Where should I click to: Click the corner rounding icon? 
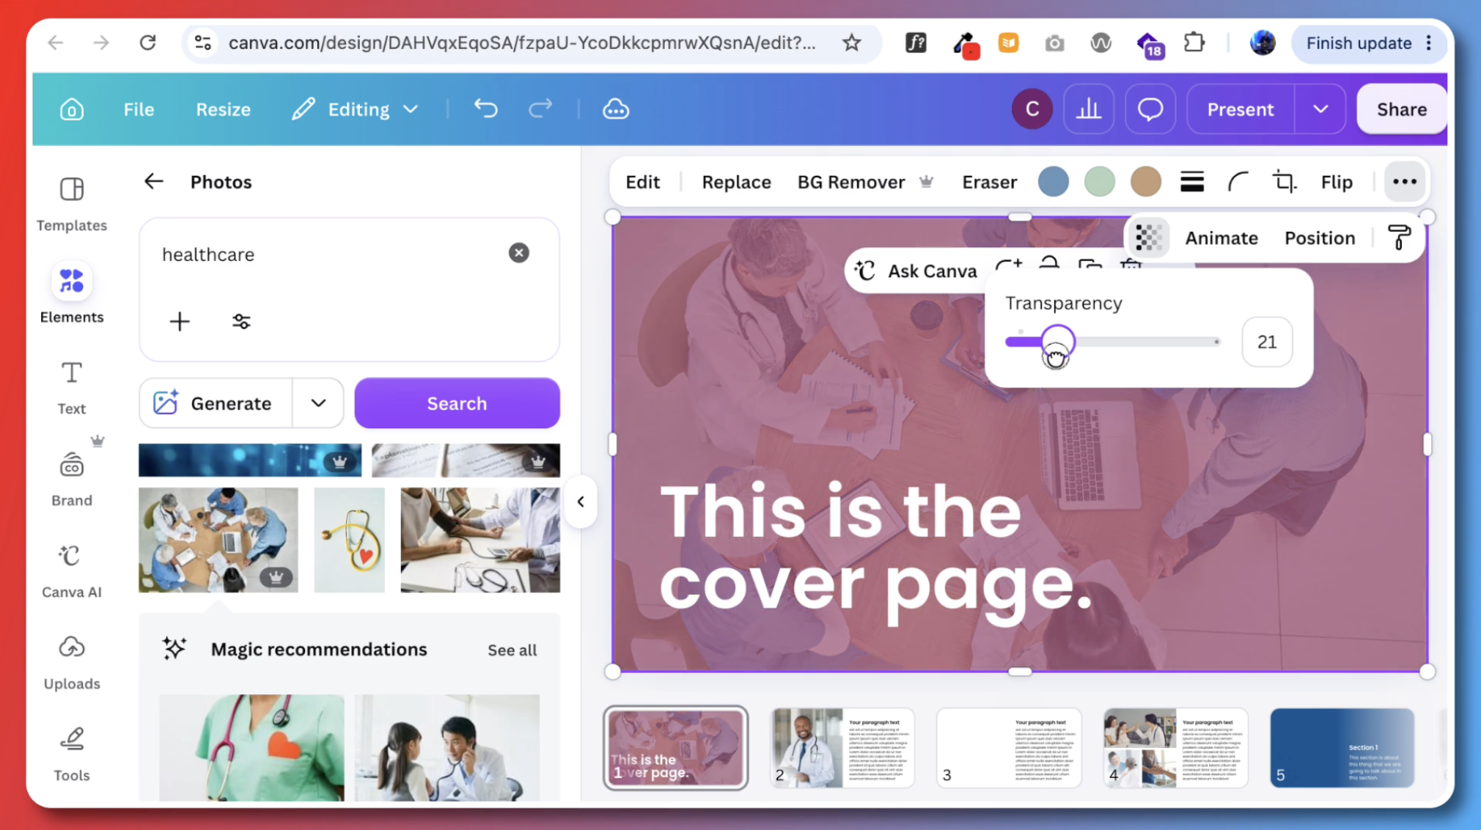coord(1238,182)
